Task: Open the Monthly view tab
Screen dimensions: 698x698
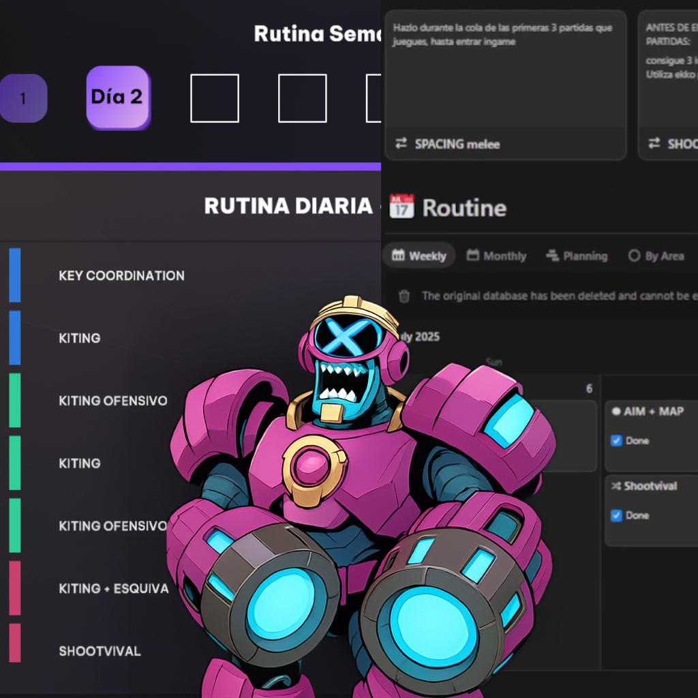Action: tap(504, 256)
